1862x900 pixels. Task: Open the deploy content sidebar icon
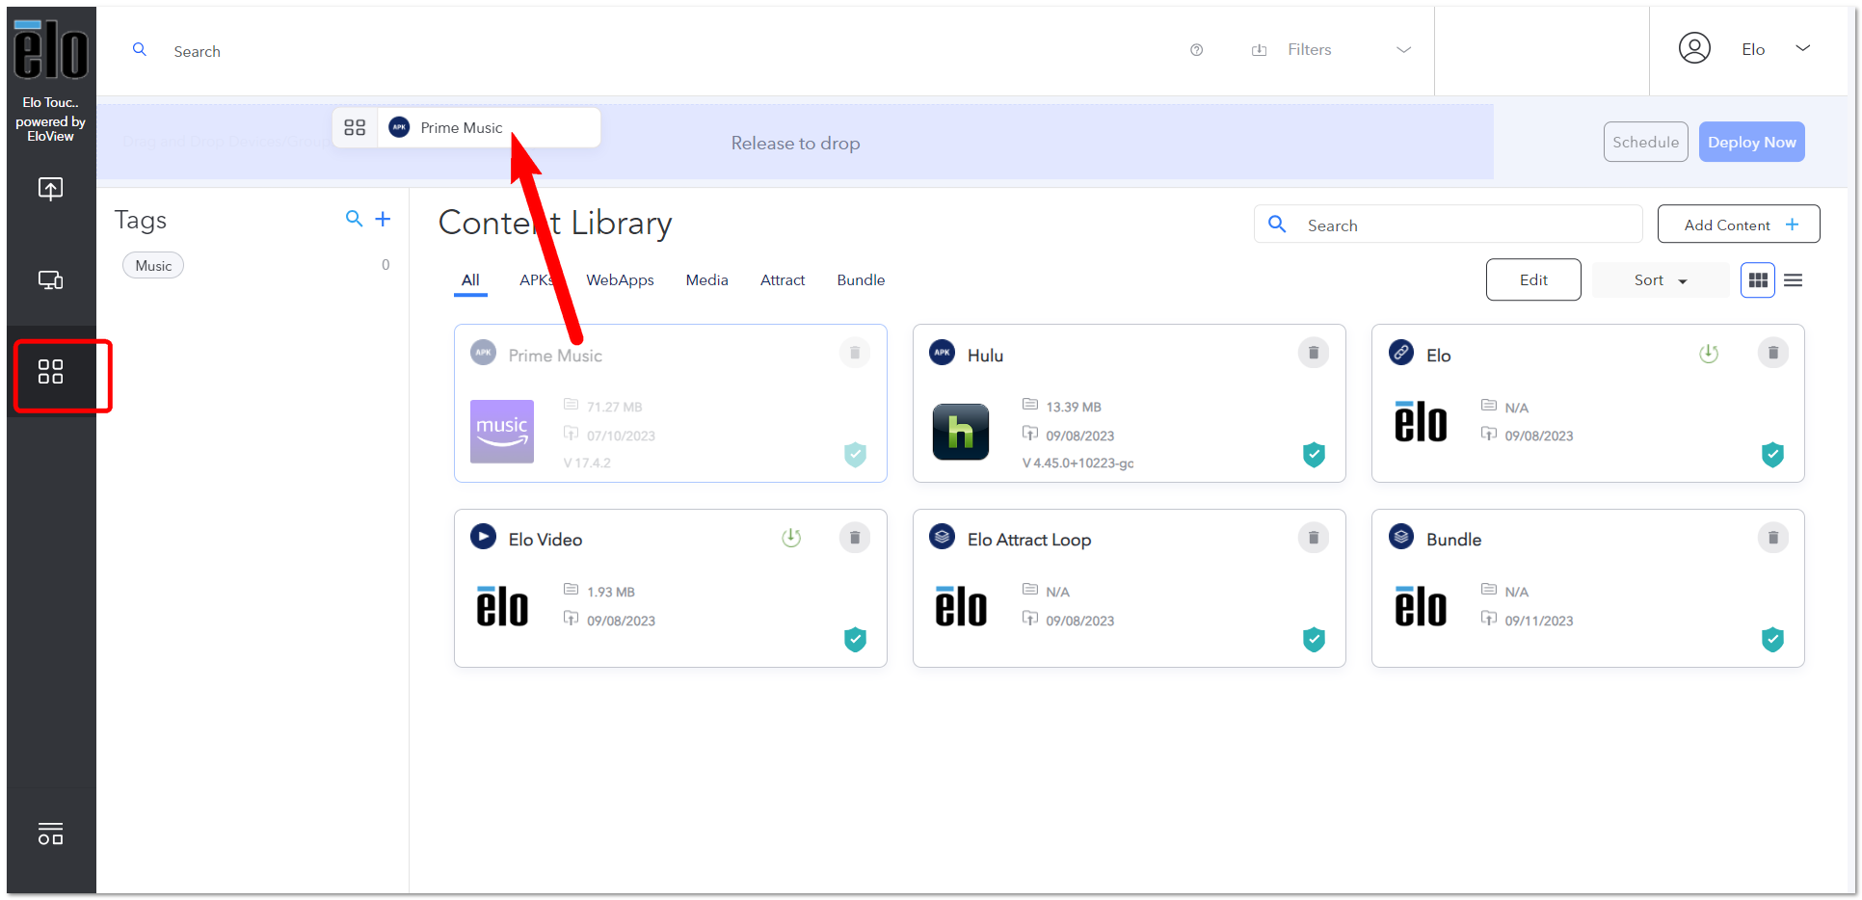coord(50,188)
